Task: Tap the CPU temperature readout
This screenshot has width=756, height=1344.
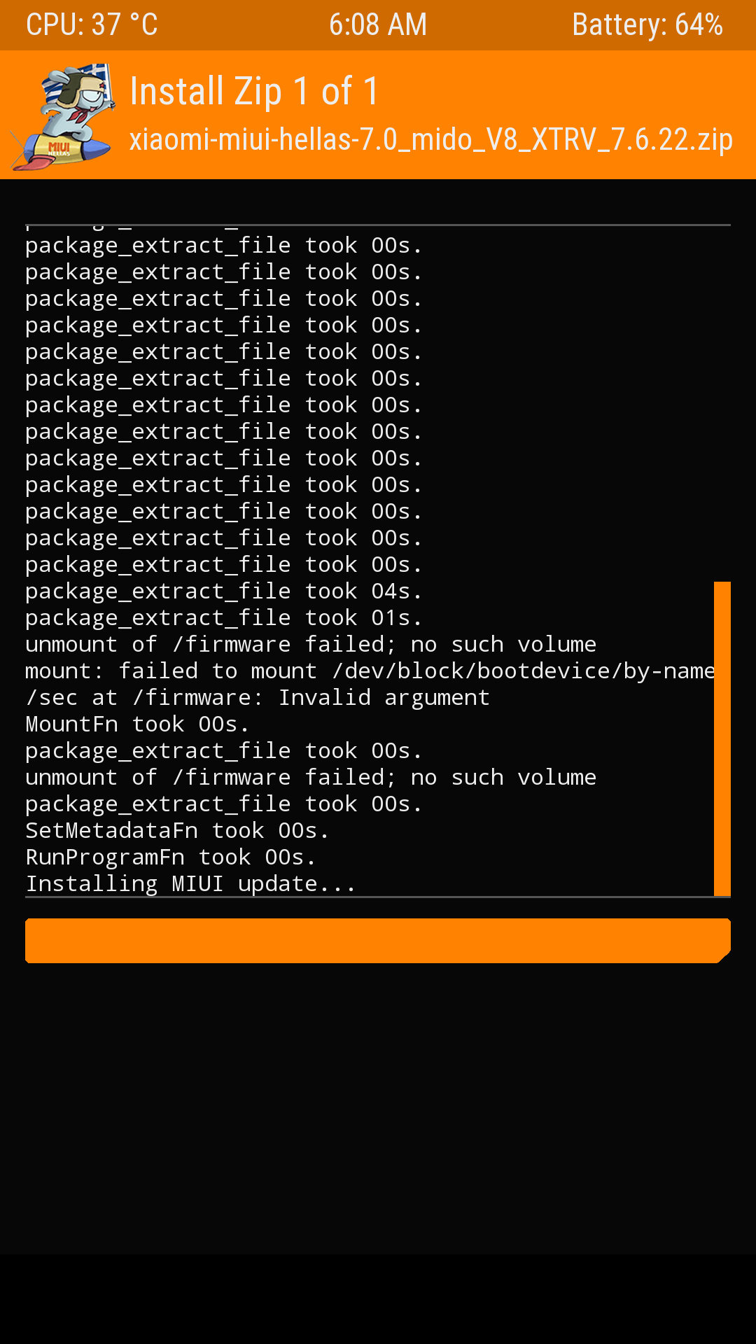Action: (92, 25)
